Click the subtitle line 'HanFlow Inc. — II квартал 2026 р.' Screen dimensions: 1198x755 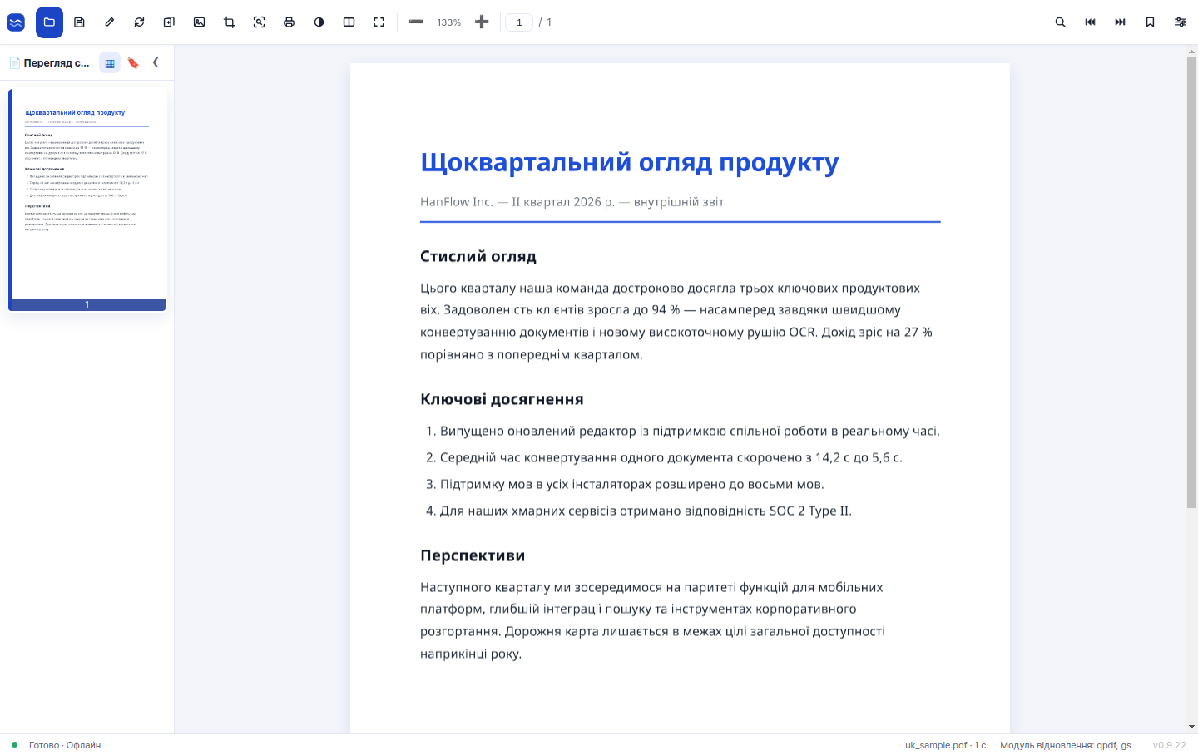(x=517, y=202)
